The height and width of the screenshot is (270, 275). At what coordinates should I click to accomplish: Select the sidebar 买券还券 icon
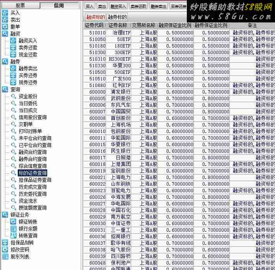pyautogui.click(x=13, y=75)
